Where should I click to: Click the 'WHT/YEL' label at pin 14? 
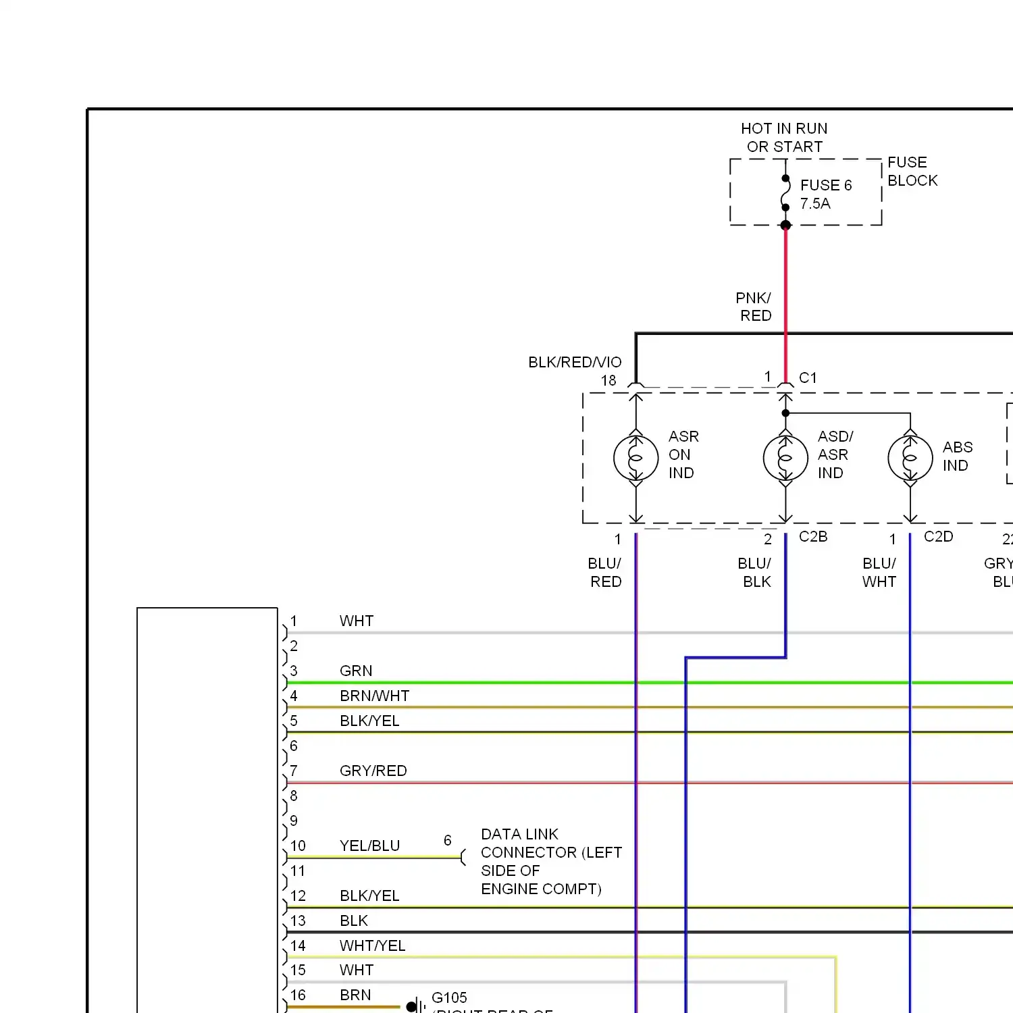click(x=373, y=946)
